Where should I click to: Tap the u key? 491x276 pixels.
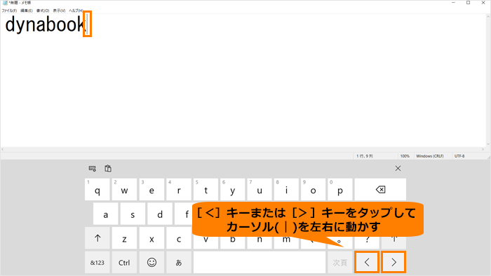click(x=260, y=189)
